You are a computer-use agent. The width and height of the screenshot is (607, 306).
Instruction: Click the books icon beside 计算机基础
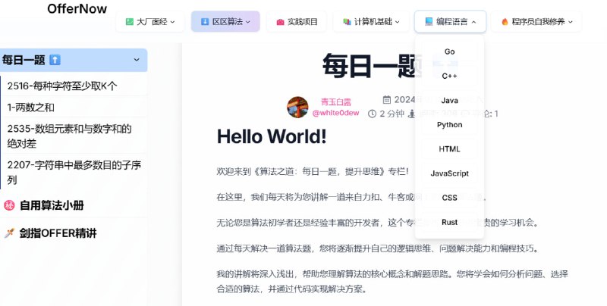347,22
